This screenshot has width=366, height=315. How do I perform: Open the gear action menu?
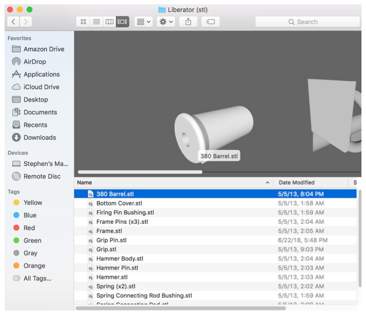(x=166, y=22)
